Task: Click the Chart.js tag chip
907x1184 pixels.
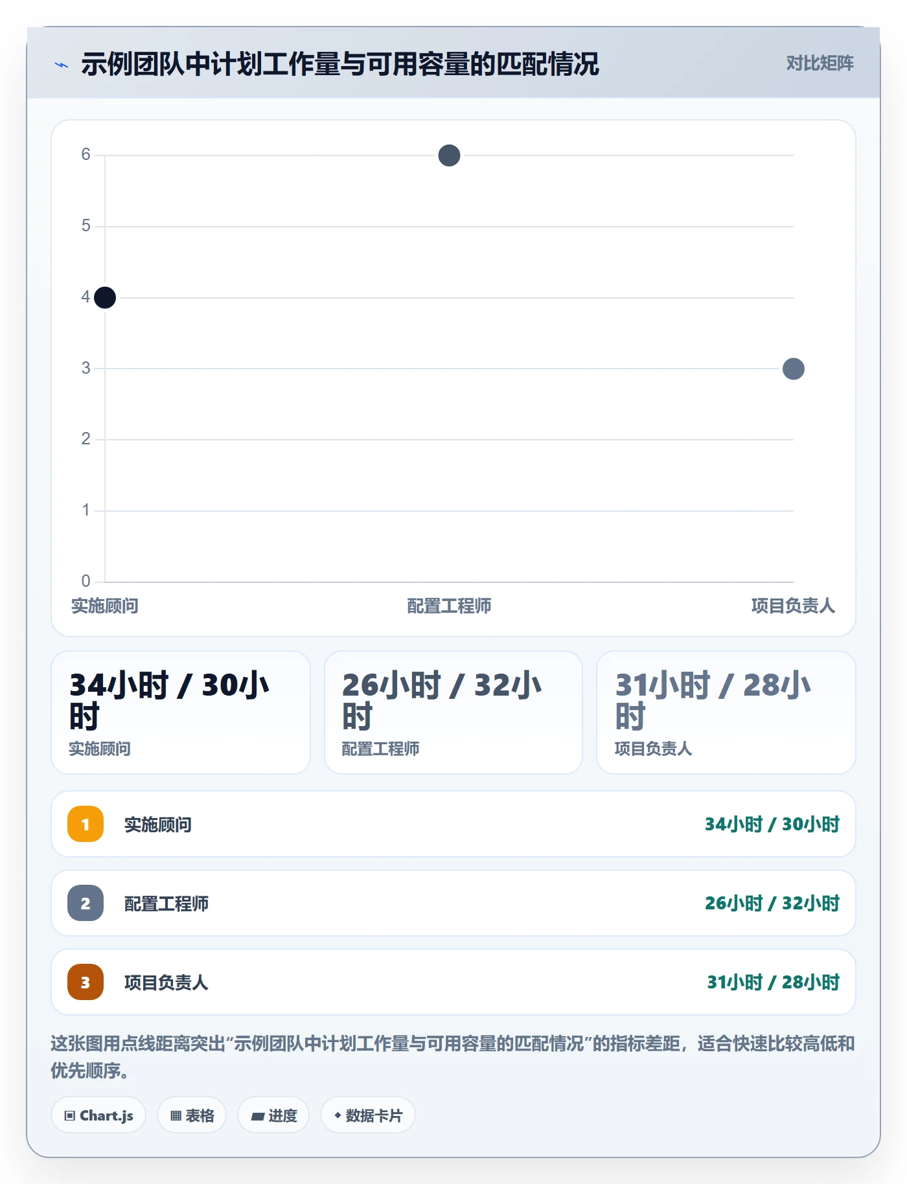Action: tap(98, 1115)
